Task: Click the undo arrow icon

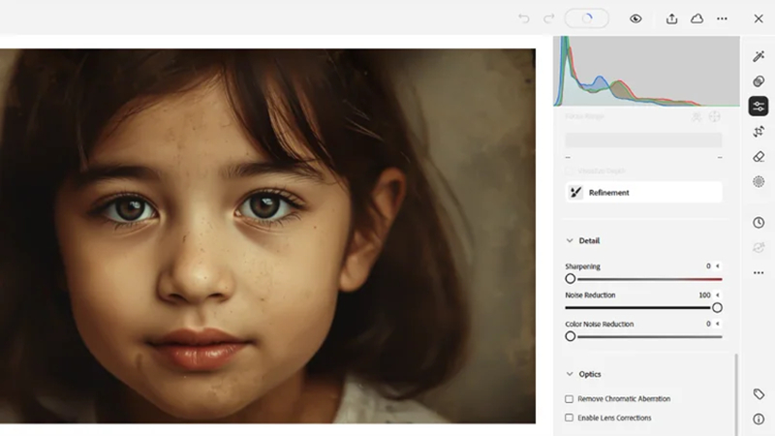Action: pyautogui.click(x=523, y=18)
